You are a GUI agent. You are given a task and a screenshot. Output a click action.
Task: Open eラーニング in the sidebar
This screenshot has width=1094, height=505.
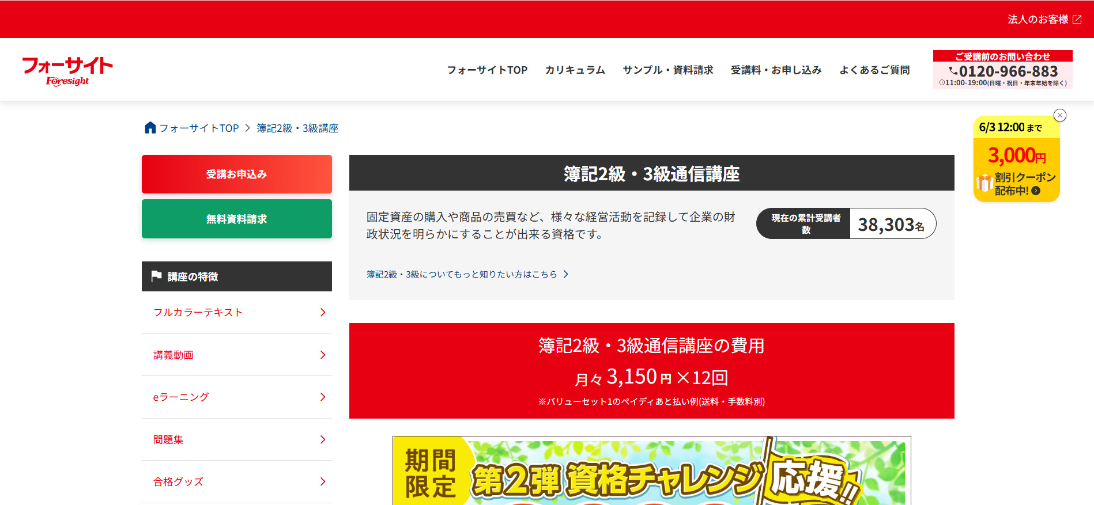coord(237,397)
